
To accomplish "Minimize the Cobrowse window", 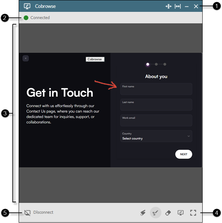I will pos(187,6).
